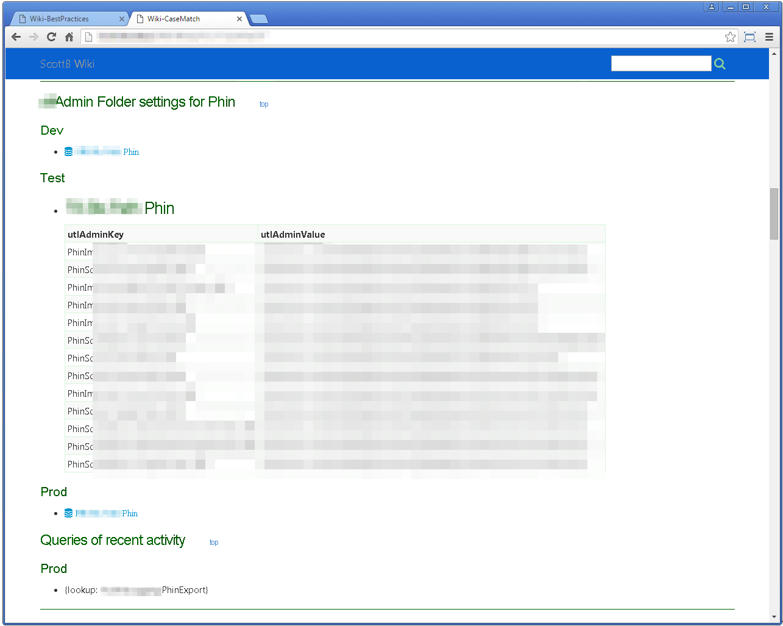Open a new browser tab
This screenshot has width=783, height=626.
click(x=259, y=19)
